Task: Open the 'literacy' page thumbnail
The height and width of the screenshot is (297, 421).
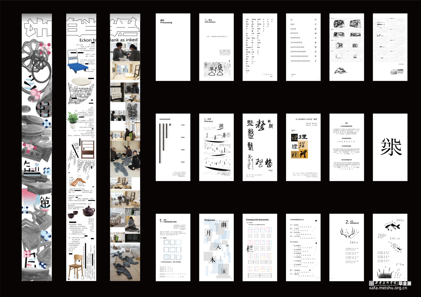Action: (216, 147)
